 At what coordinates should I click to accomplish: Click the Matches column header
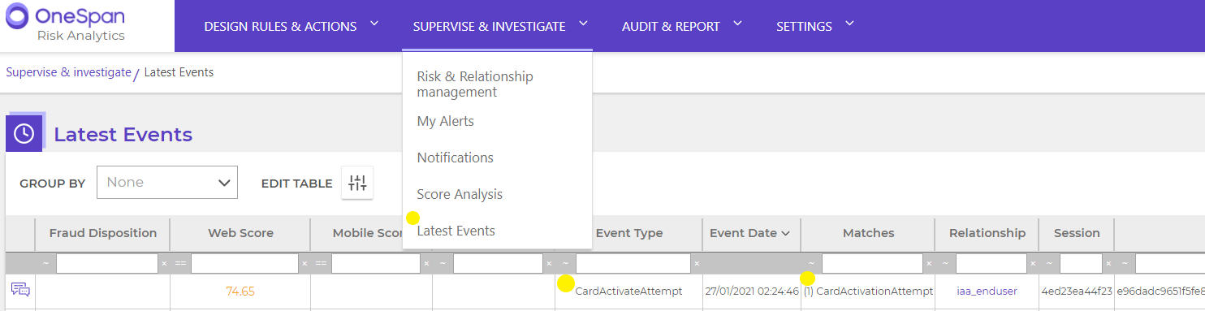(x=868, y=233)
